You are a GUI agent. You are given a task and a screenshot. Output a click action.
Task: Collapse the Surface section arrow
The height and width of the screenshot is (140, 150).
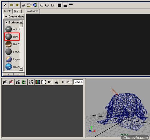(x=6, y=23)
